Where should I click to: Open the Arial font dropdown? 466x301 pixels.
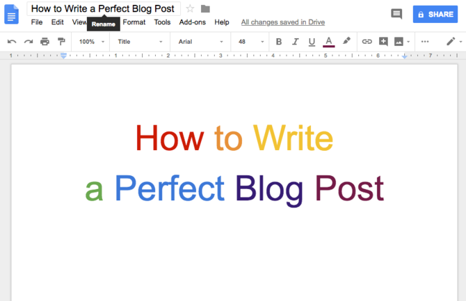pos(200,42)
